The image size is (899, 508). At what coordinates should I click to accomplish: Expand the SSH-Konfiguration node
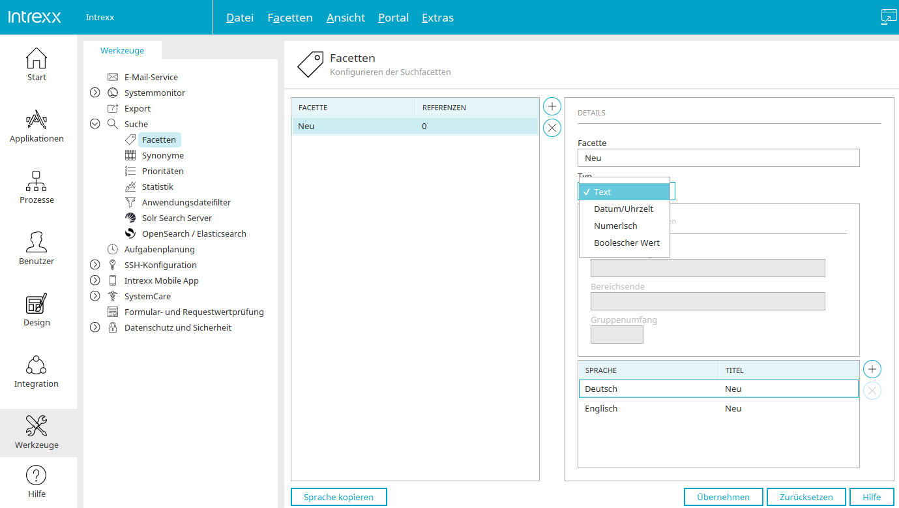pos(95,265)
